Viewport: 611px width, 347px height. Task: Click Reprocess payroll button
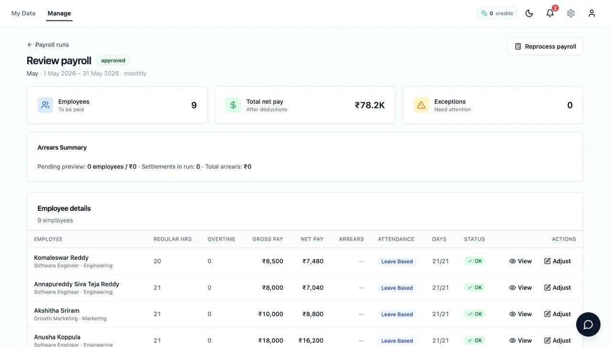pyautogui.click(x=545, y=47)
